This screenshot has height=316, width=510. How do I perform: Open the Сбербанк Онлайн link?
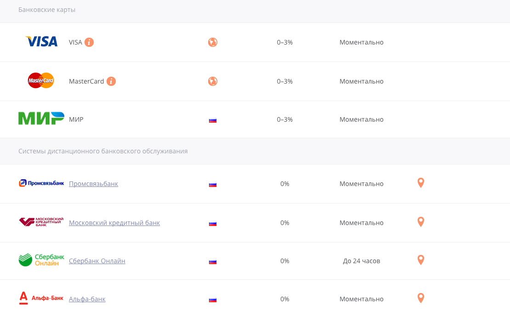point(97,261)
